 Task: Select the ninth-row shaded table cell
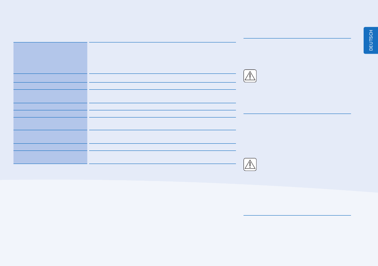point(51,147)
